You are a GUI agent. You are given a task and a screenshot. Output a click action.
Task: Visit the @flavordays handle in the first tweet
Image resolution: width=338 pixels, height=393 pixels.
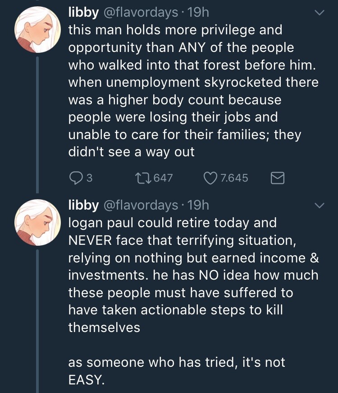[141, 13]
